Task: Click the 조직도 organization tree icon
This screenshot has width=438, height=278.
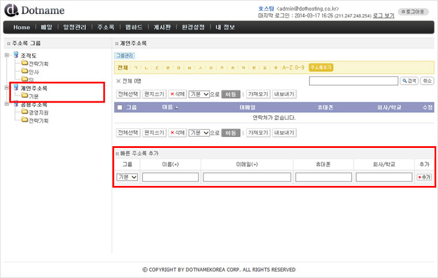Action: pos(16,55)
